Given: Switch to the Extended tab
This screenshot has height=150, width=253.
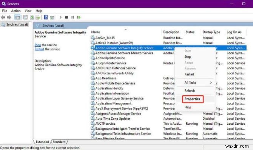Looking at the screenshot, I should click(x=42, y=142).
